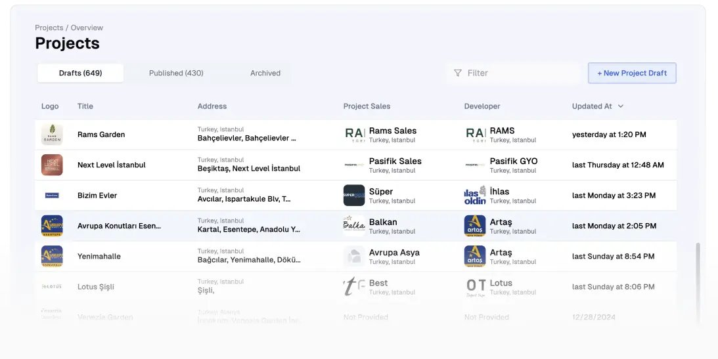
Task: Click Artaş logo in Avrupa Konutları row
Action: [475, 226]
